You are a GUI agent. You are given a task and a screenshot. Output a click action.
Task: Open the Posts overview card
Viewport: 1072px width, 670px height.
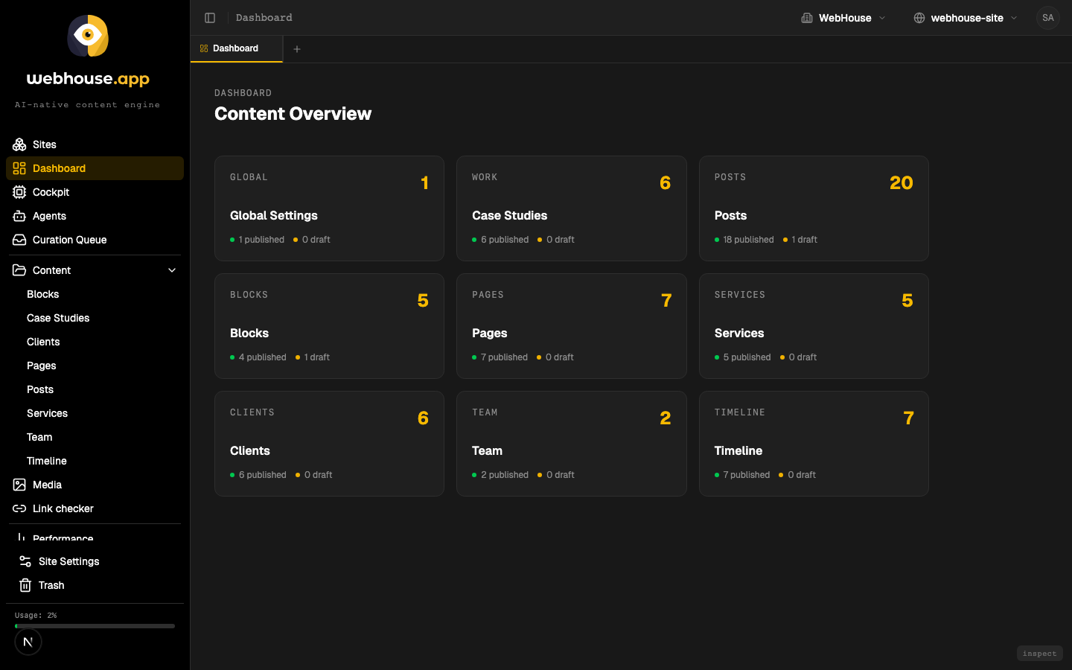tap(814, 208)
